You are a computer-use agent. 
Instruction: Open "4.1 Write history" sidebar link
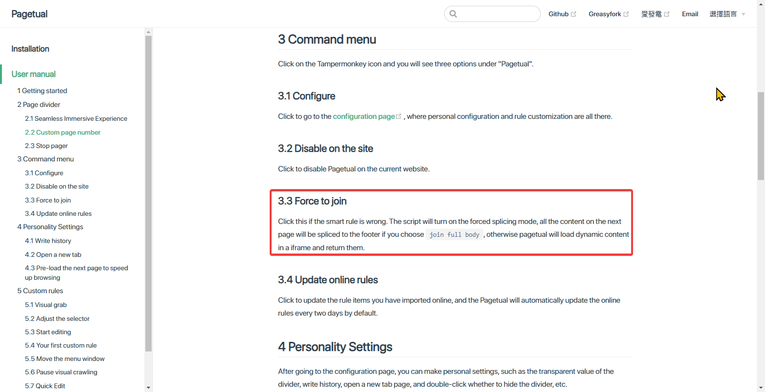coord(48,241)
